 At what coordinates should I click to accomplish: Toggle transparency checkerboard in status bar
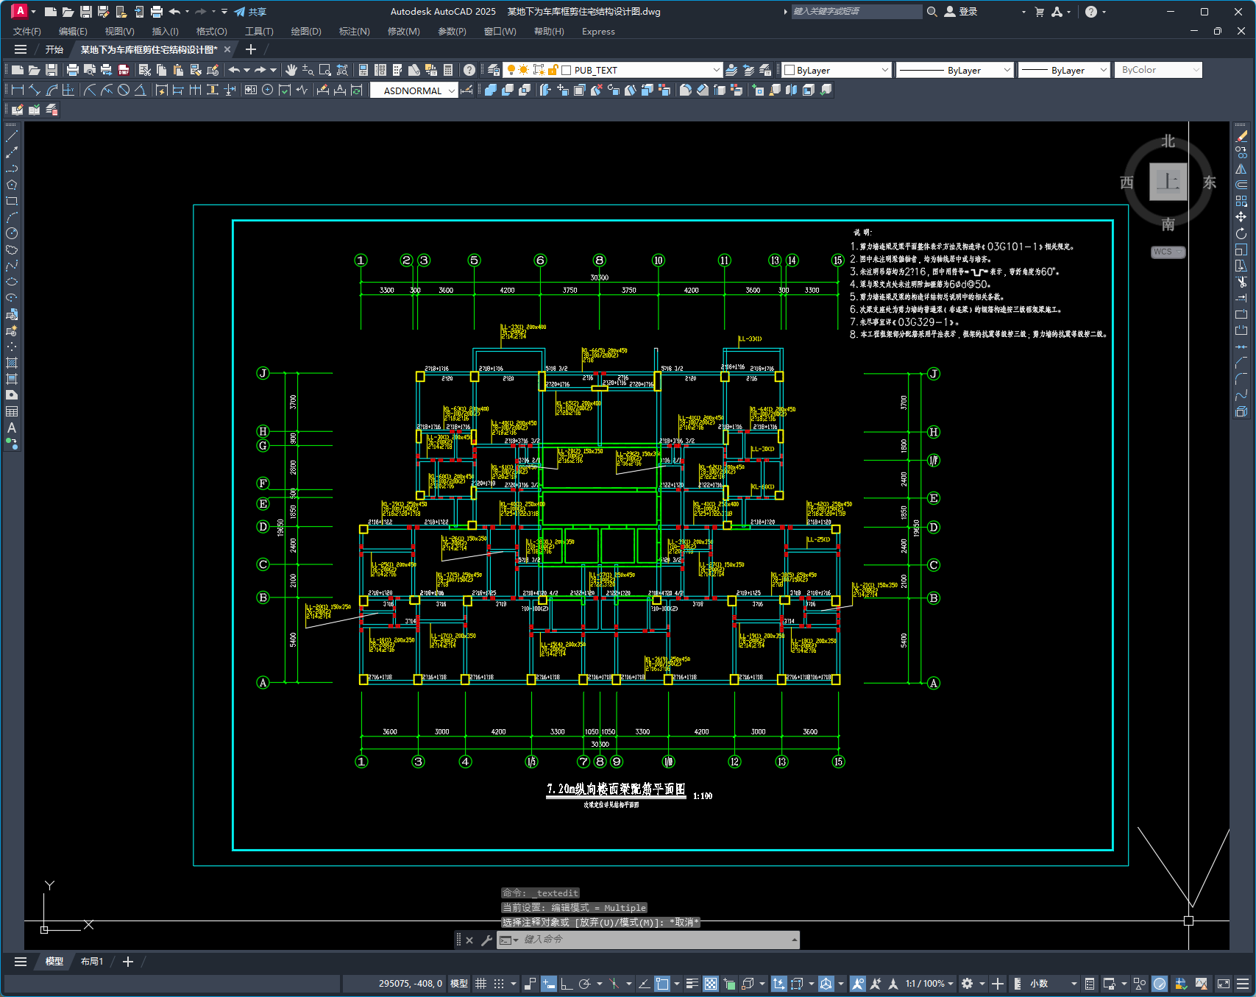(x=711, y=984)
